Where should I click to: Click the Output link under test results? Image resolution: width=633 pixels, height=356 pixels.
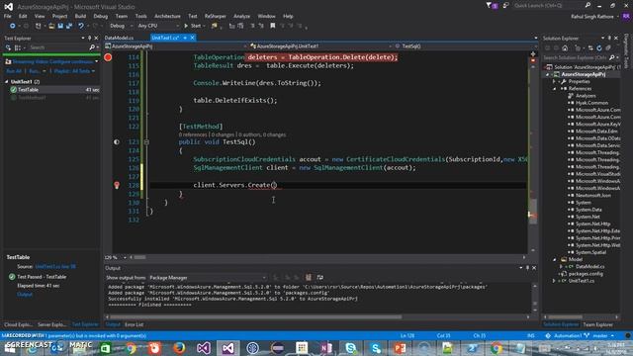tap(24, 295)
